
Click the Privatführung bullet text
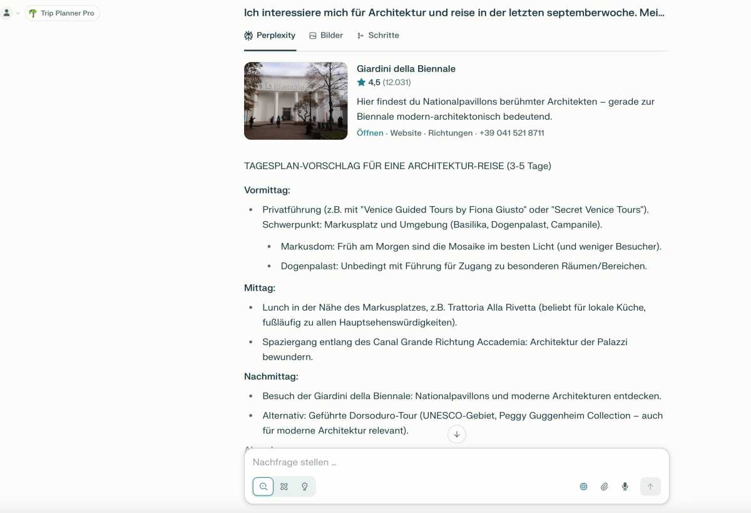tap(456, 217)
